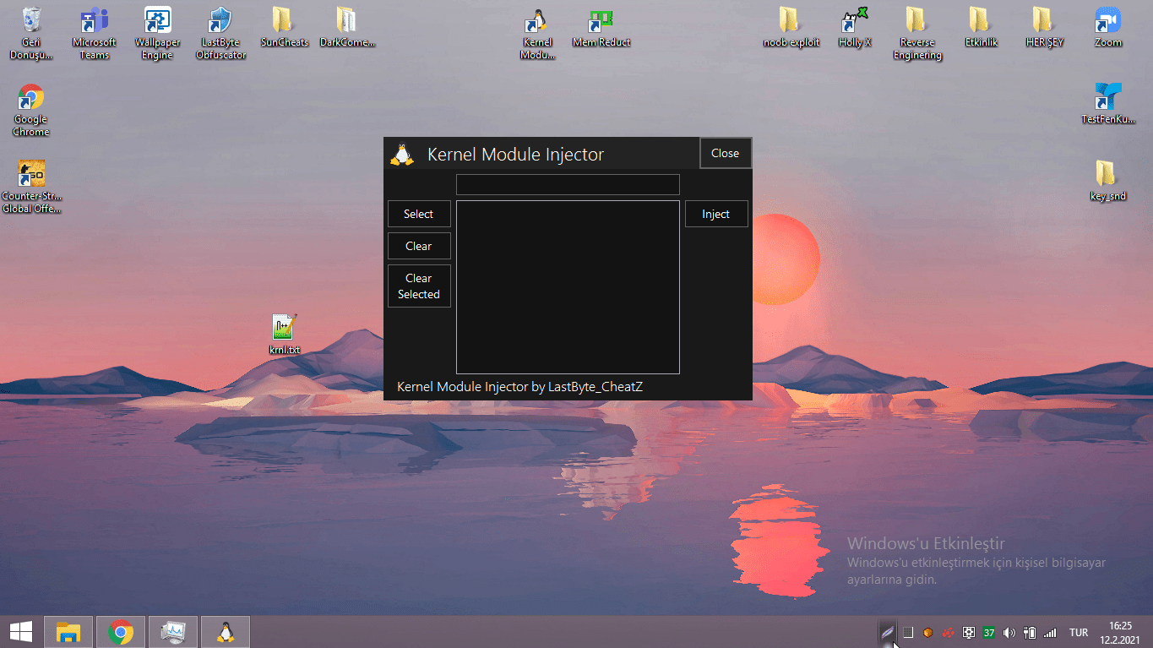Select the Google Chrome desktop shortcut
Viewport: 1153px width, 648px height.
pyautogui.click(x=31, y=110)
